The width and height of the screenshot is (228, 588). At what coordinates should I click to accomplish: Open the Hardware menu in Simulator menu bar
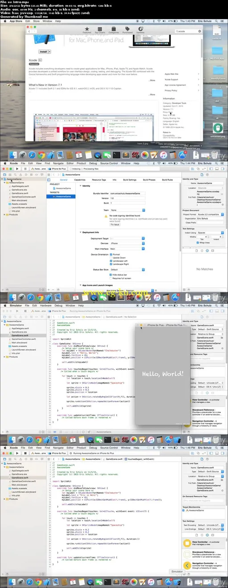(45, 306)
